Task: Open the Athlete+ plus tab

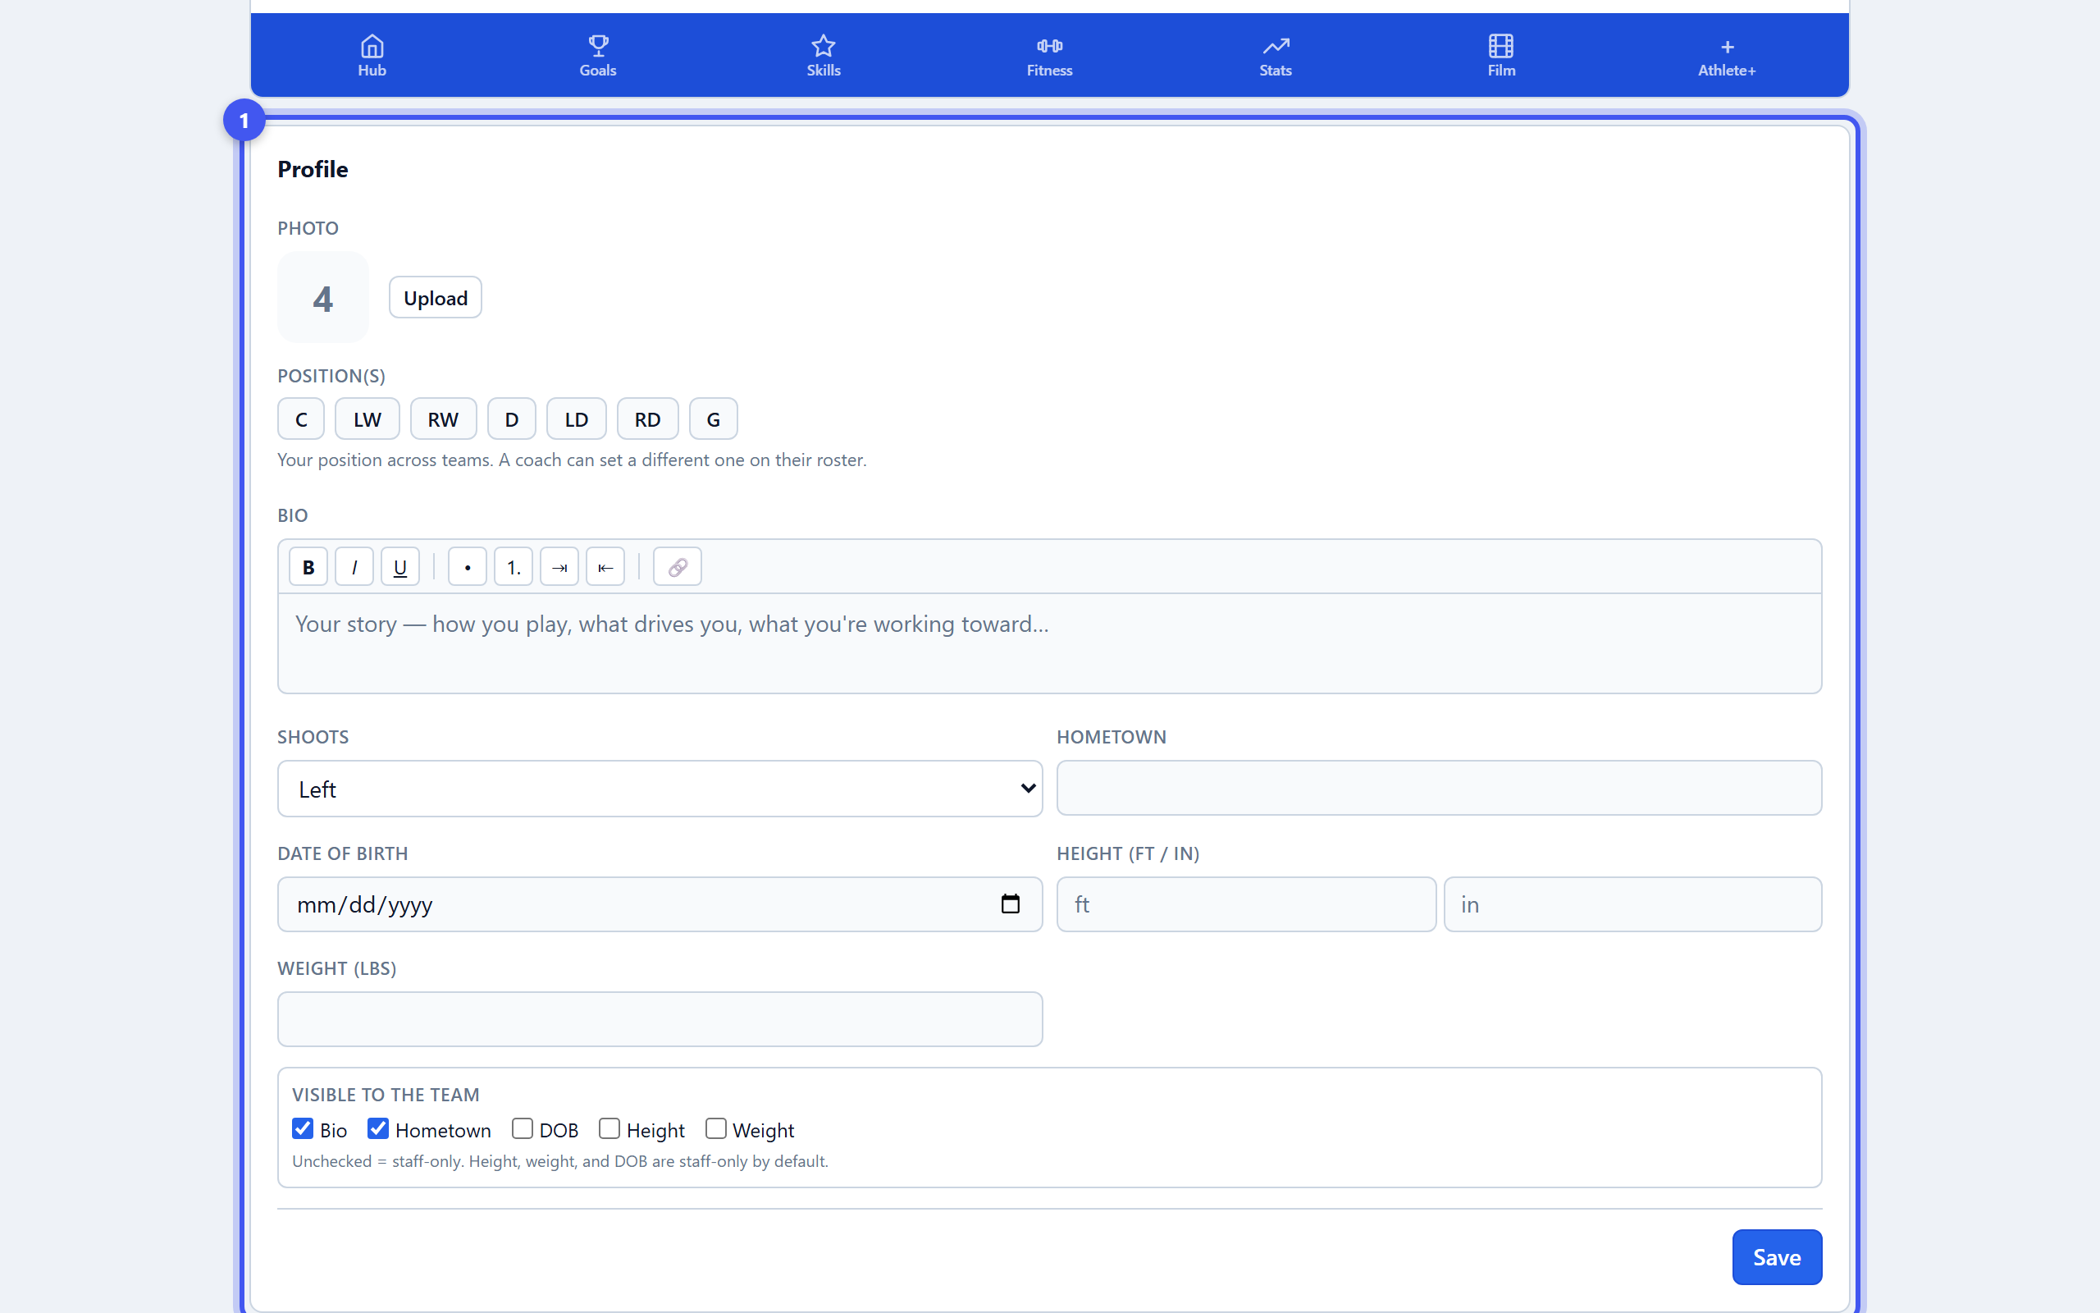Action: click(x=1727, y=56)
